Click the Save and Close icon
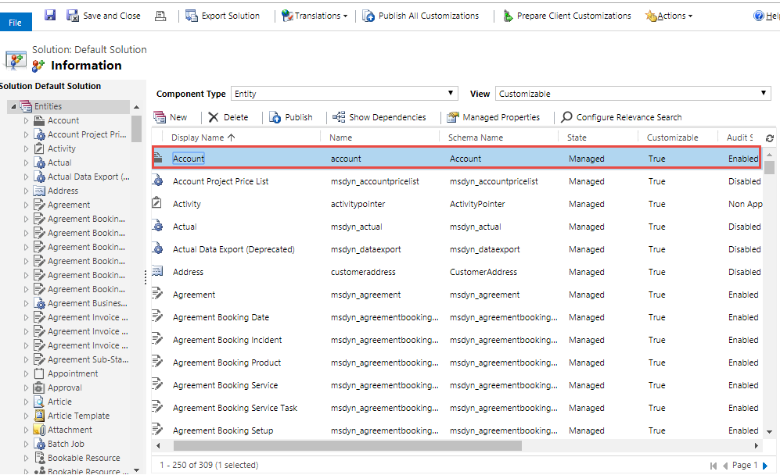Image resolution: width=780 pixels, height=475 pixels. (x=73, y=16)
